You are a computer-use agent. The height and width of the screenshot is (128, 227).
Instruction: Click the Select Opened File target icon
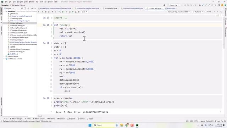click(22, 9)
